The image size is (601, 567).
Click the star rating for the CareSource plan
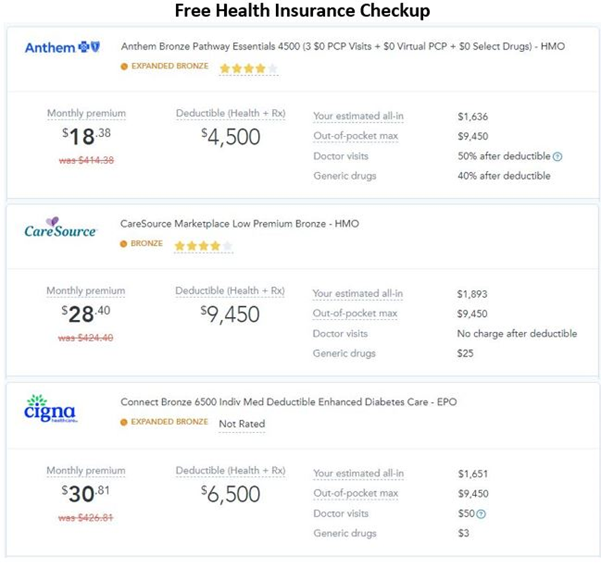(201, 246)
